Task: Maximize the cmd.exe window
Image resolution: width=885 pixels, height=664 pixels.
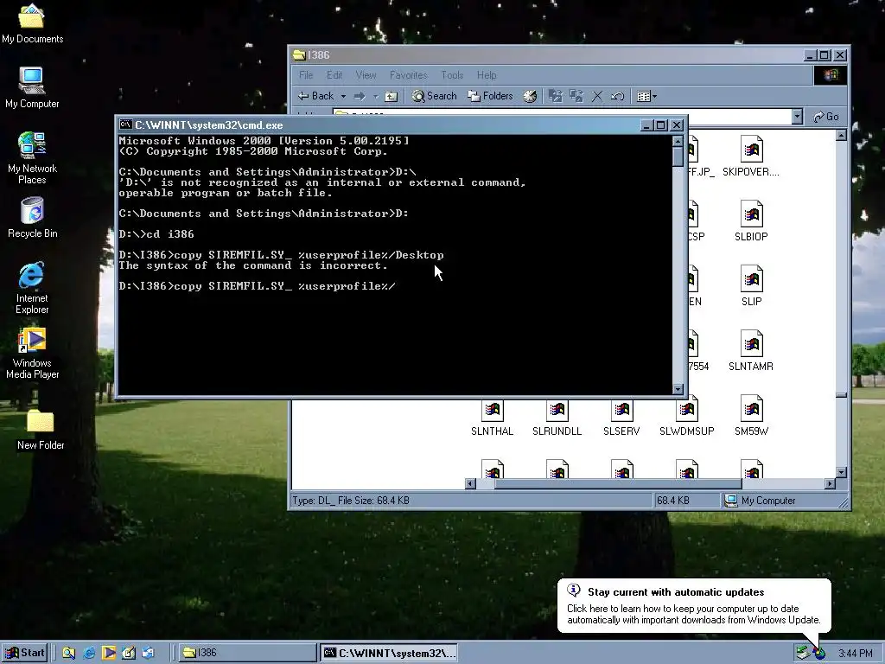Action: [661, 124]
